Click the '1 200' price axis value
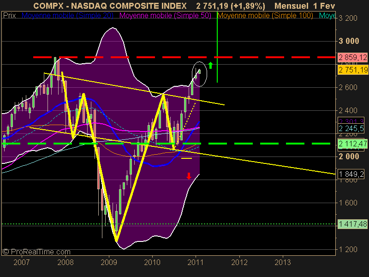This screenshot has height=277, width=369. [x=348, y=249]
